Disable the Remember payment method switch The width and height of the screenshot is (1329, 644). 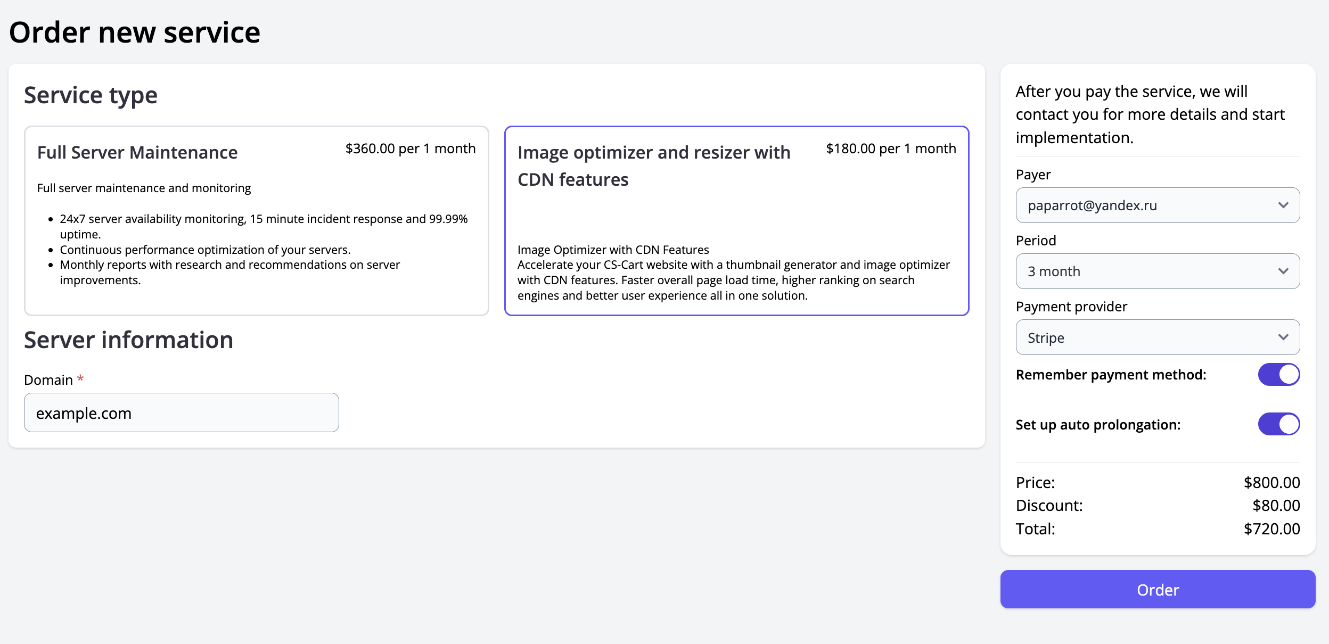[1278, 375]
